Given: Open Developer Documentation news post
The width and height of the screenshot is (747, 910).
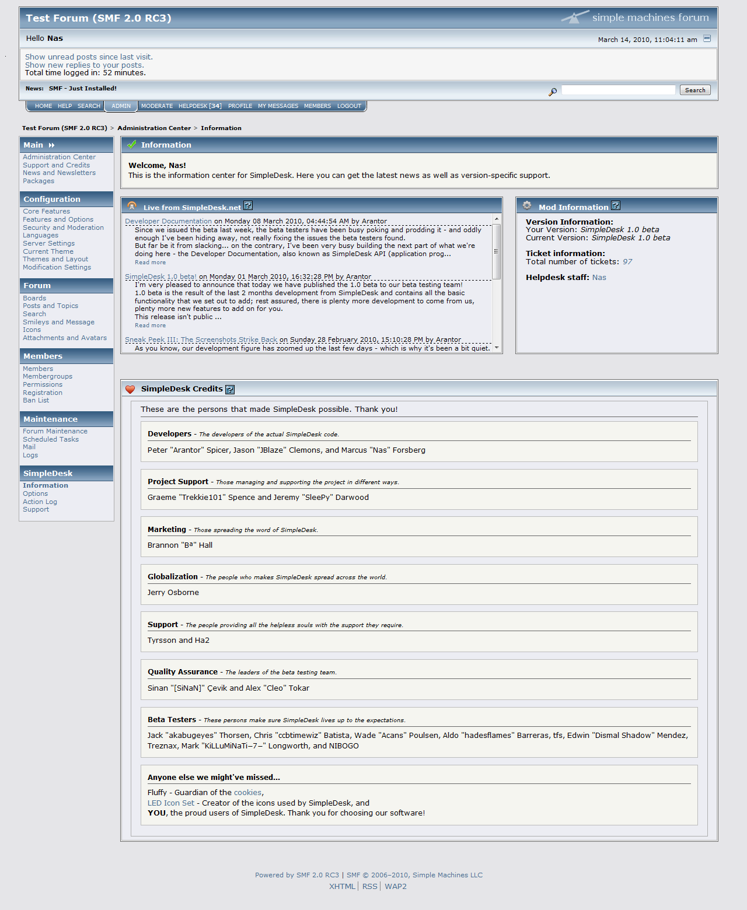Looking at the screenshot, I should [168, 221].
